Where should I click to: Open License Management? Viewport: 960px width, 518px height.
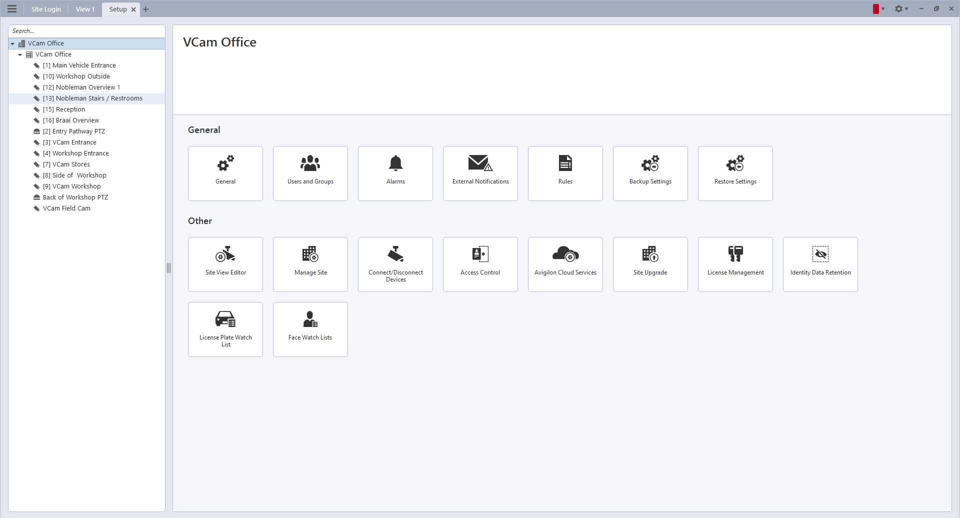click(x=735, y=264)
